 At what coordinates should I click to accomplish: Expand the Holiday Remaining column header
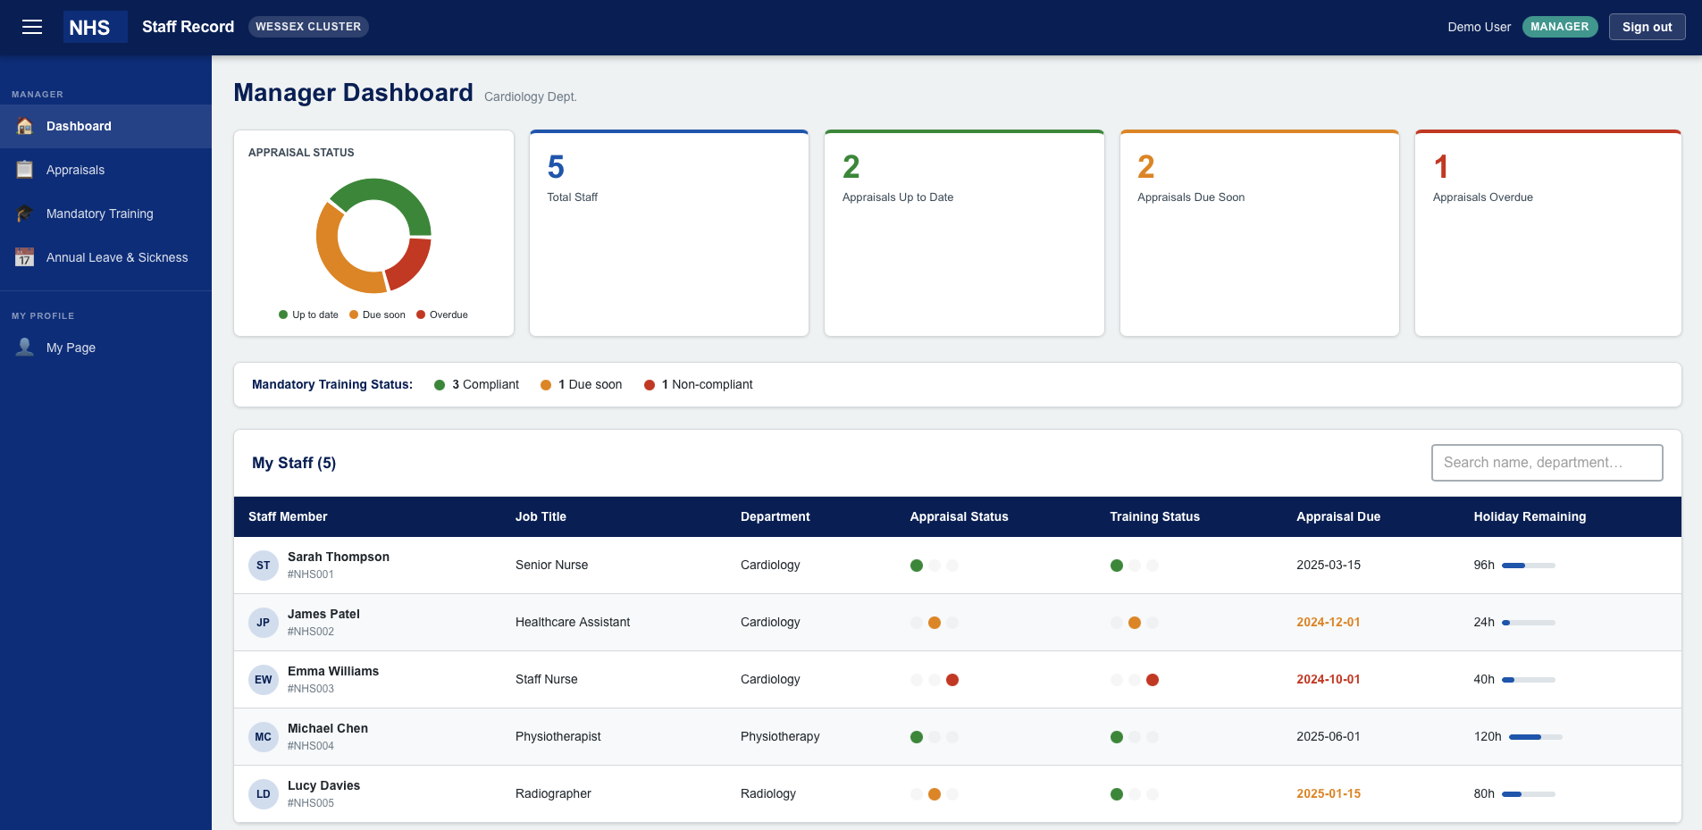pyautogui.click(x=1529, y=516)
